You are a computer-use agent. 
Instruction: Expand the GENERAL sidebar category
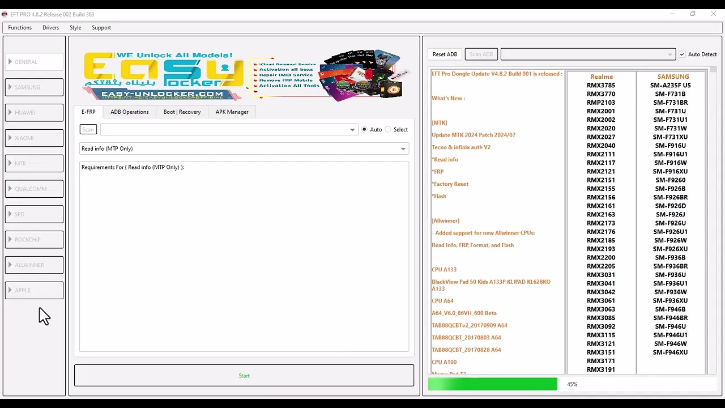click(34, 62)
